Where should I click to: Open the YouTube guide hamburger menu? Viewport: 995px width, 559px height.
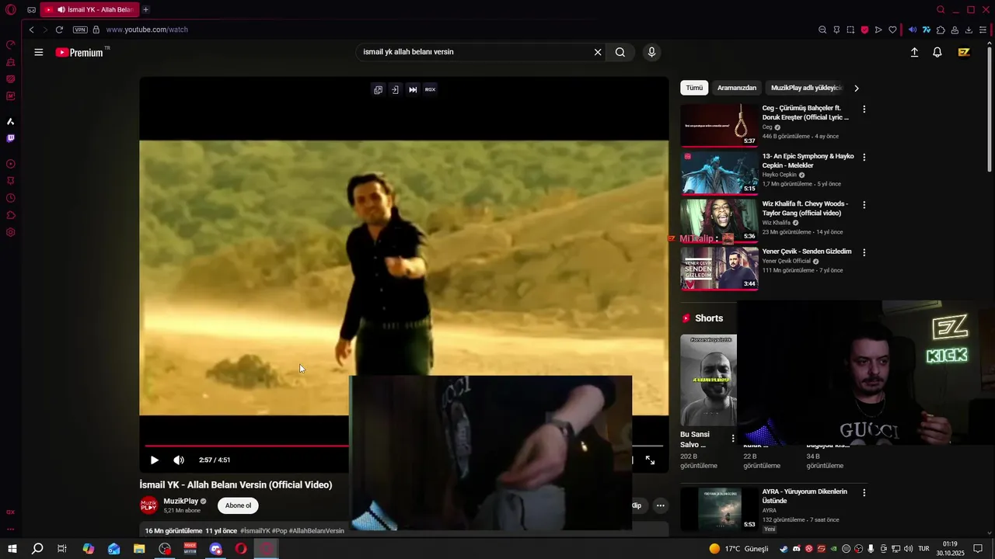[x=39, y=52]
